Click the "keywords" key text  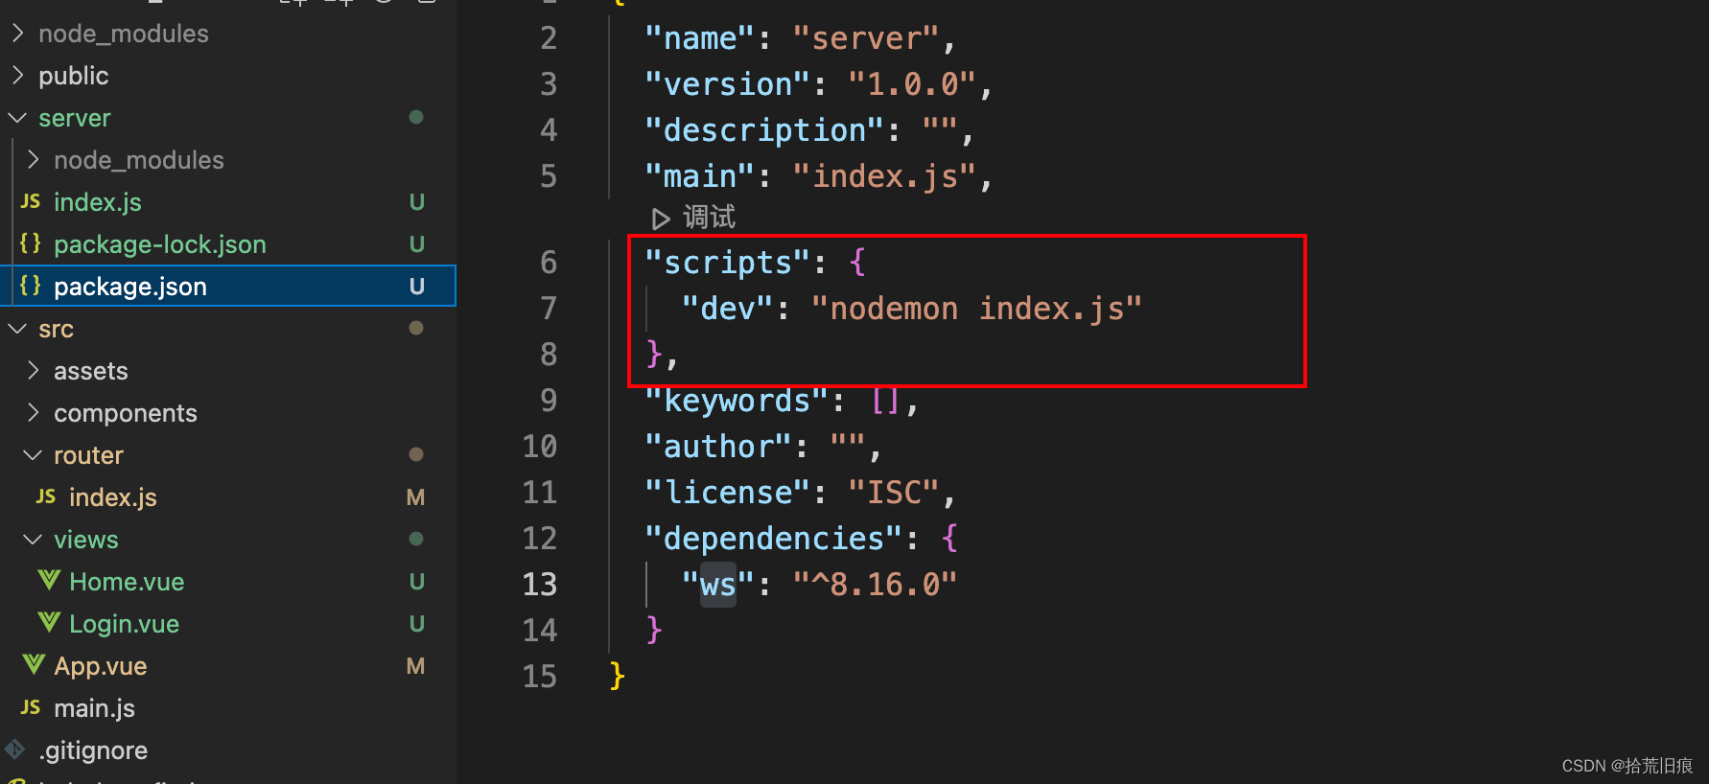pos(737,401)
